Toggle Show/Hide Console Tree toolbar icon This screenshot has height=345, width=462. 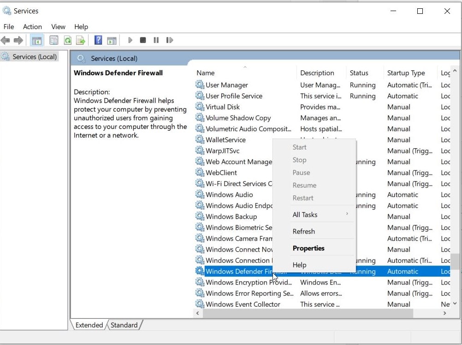pyautogui.click(x=37, y=41)
